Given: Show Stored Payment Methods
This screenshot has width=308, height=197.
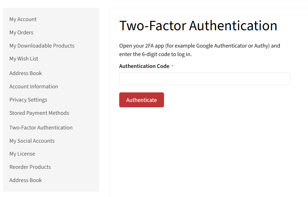Looking at the screenshot, I should click(39, 113).
